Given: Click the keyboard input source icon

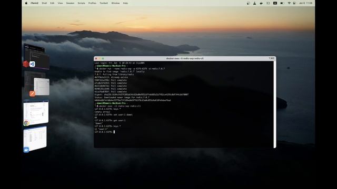Looking at the screenshot, I should coord(275,3).
